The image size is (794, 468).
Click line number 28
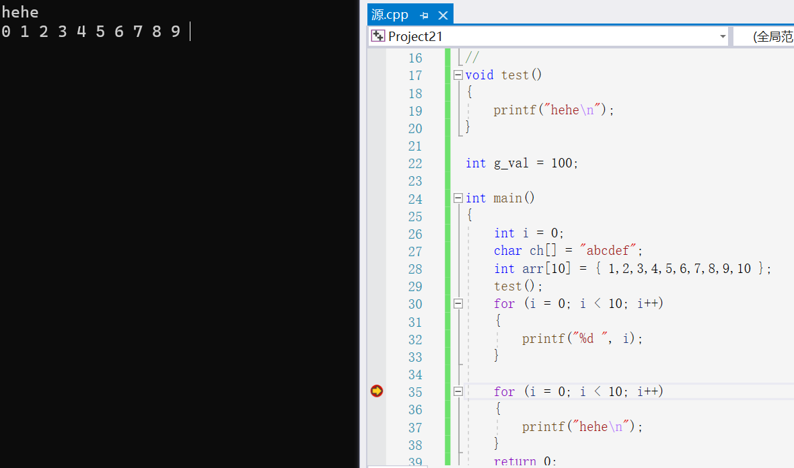click(x=415, y=269)
